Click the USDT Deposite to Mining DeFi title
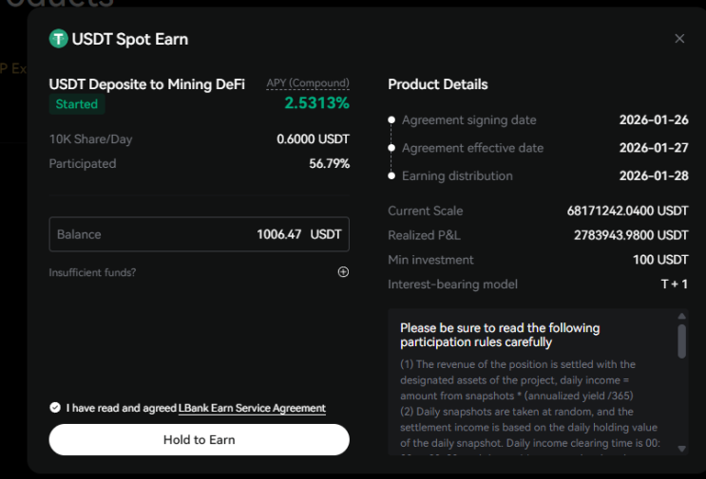Screen dimensions: 706x479 [146, 84]
